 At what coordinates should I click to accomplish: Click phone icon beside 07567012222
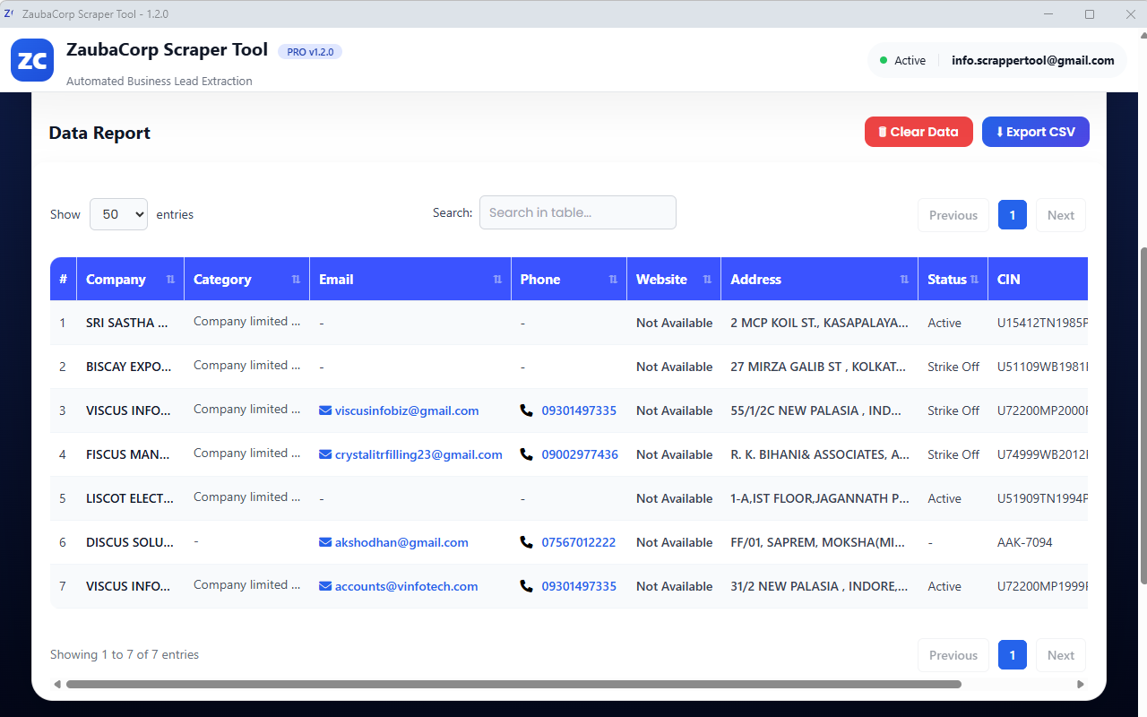click(x=526, y=542)
